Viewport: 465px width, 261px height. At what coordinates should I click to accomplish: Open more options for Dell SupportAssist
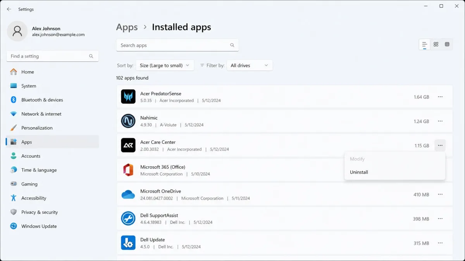pos(440,218)
